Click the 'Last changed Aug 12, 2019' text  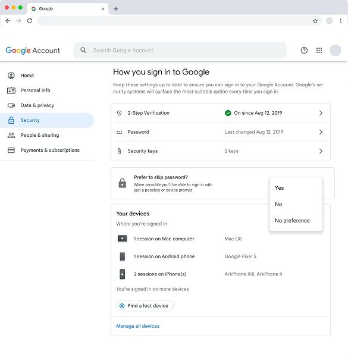[x=254, y=132]
